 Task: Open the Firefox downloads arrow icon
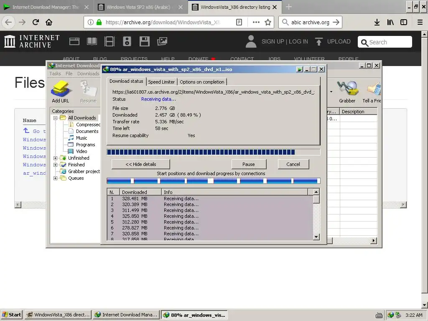377,22
